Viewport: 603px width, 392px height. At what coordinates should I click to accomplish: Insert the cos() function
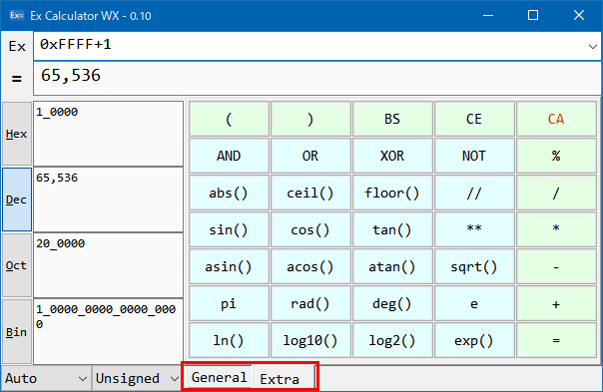pos(310,229)
